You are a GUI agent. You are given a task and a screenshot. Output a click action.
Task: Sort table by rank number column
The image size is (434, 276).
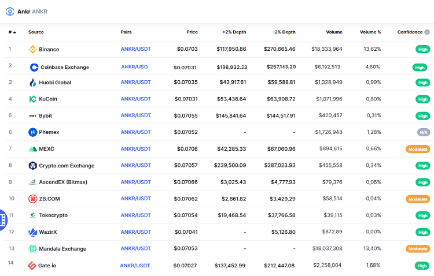click(x=12, y=32)
